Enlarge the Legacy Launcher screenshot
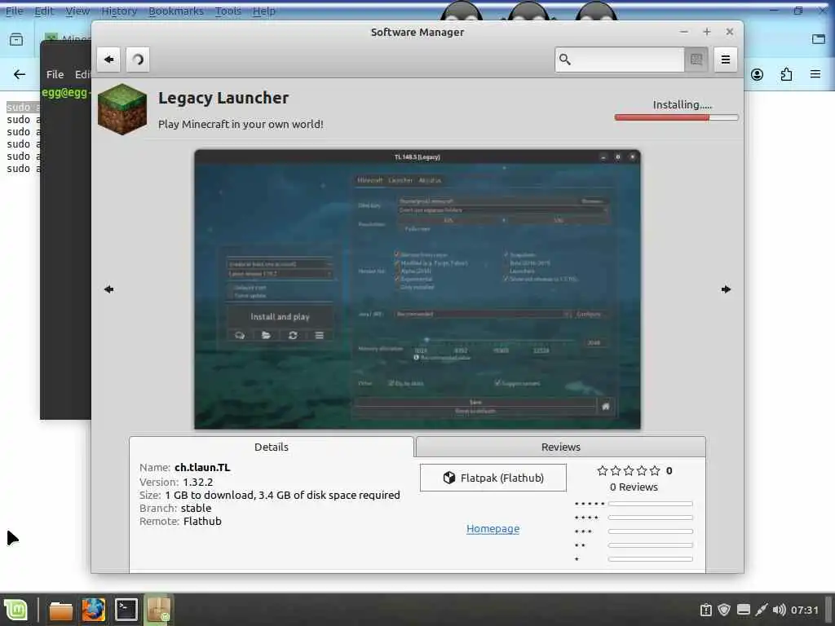The height and width of the screenshot is (626, 835). (417, 289)
